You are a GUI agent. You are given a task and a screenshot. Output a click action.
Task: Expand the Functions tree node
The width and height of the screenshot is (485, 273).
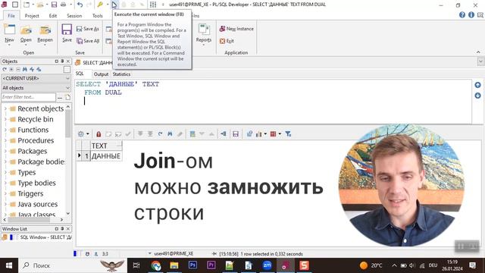[x=5, y=130]
